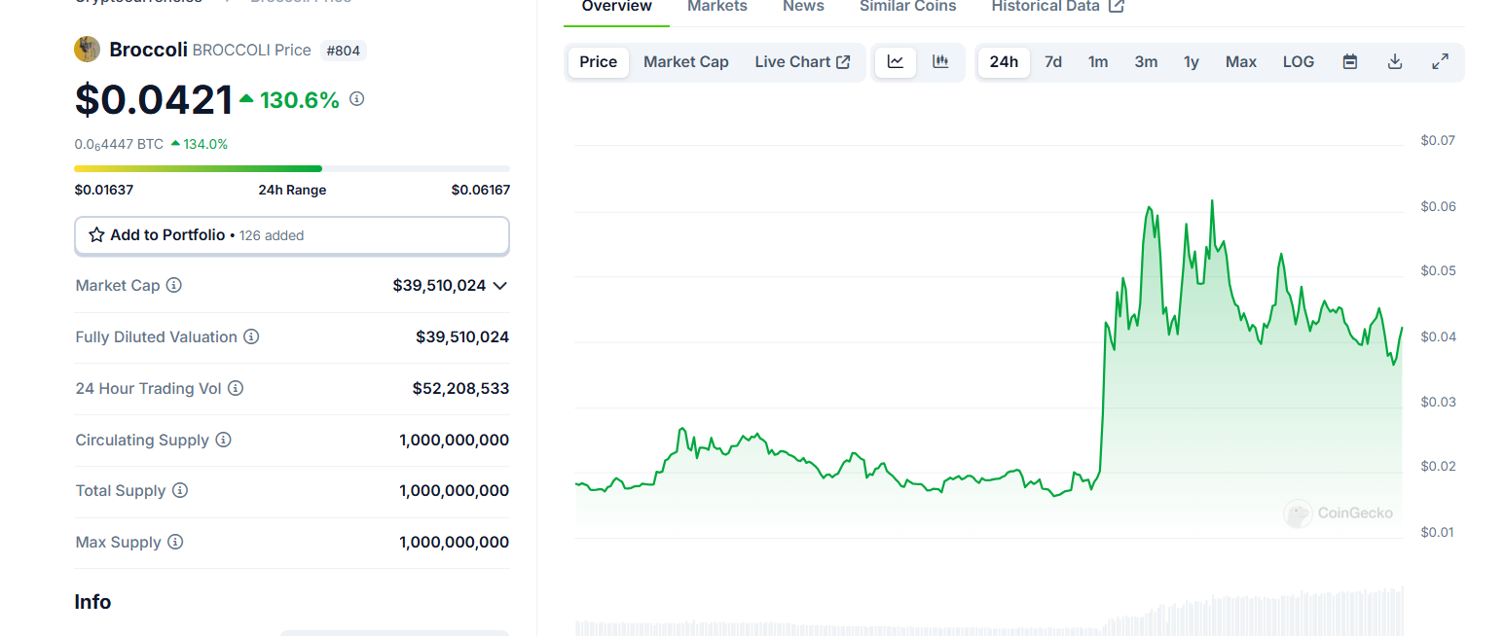The image size is (1505, 636).
Task: Expand chart to fullscreen
Action: pyautogui.click(x=1440, y=61)
